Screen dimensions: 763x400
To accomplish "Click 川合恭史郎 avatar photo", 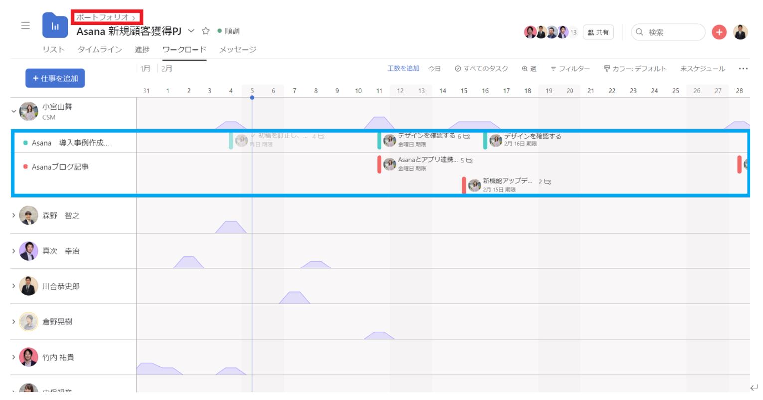I will tap(29, 286).
